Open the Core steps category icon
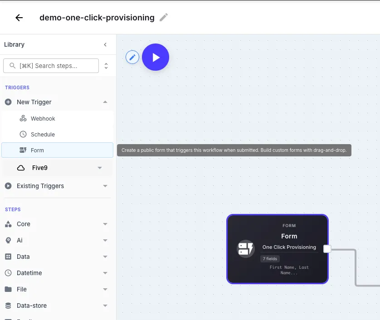 coord(9,224)
